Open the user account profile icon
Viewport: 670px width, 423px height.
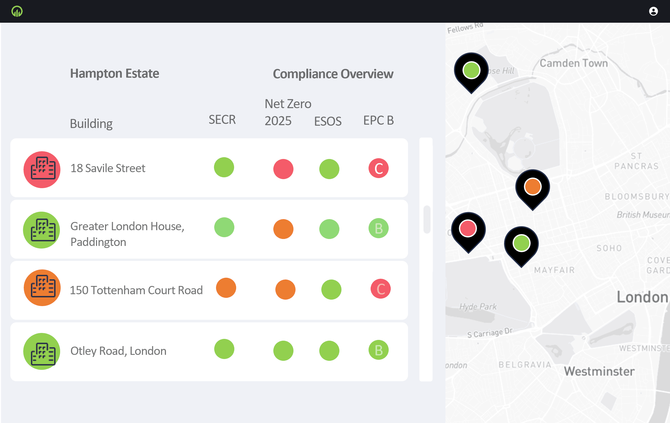(x=653, y=11)
